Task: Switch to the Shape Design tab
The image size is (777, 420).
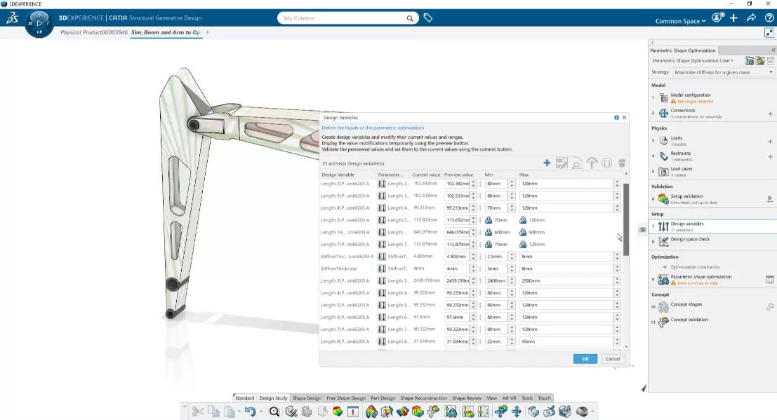Action: coord(307,398)
